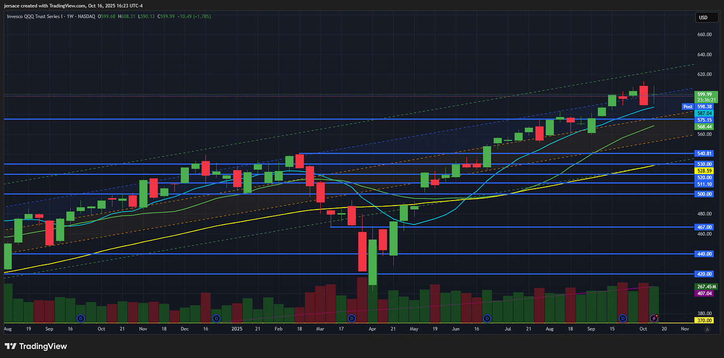
Task: Click the September 2025 dividend D marker
Action: 622,318
